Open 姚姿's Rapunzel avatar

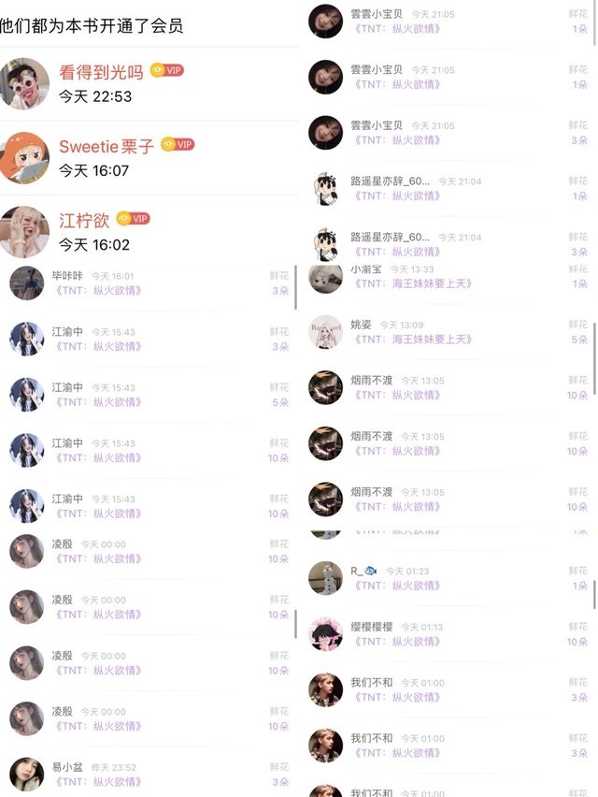[326, 332]
